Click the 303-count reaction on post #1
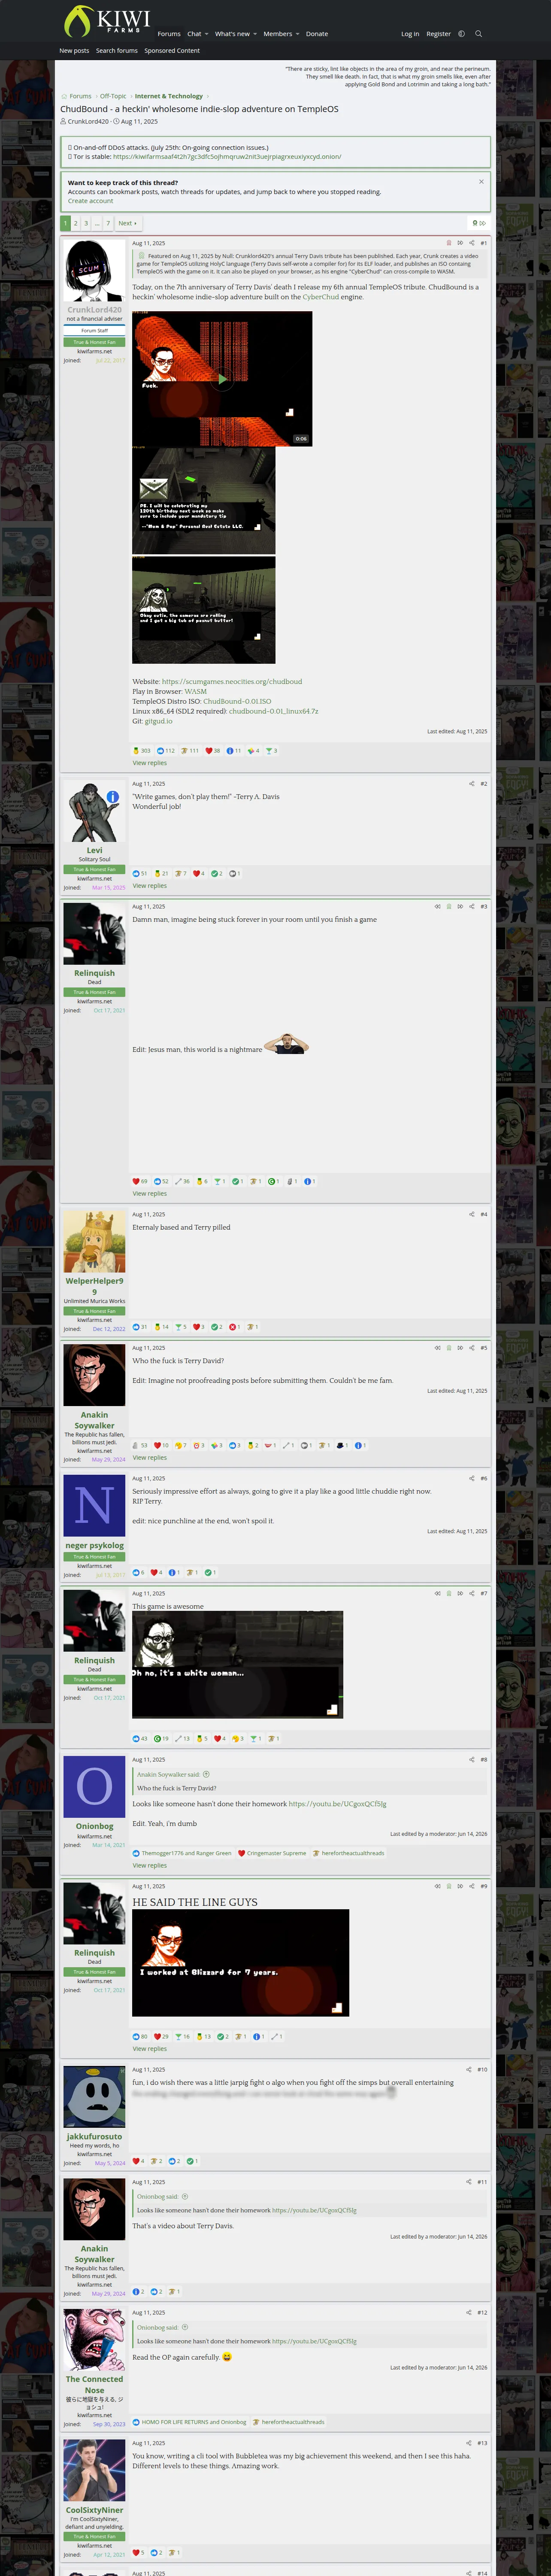The image size is (551, 2576). [142, 750]
